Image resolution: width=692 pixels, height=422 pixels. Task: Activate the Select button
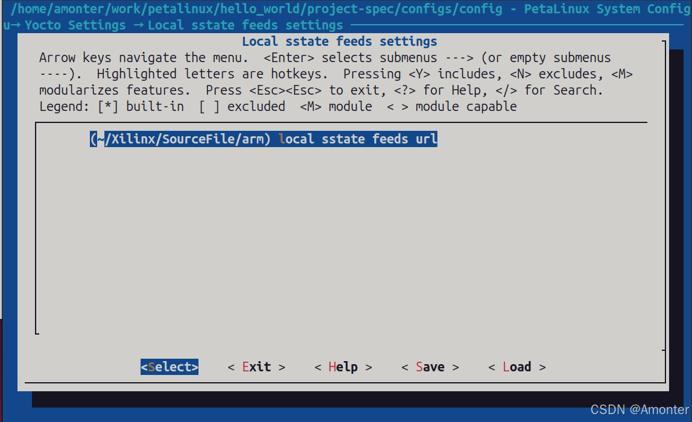(x=170, y=367)
